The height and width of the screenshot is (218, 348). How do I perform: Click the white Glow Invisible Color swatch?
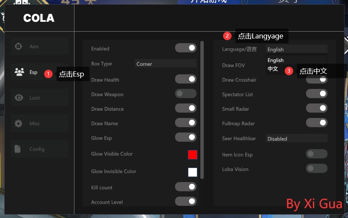click(x=192, y=172)
